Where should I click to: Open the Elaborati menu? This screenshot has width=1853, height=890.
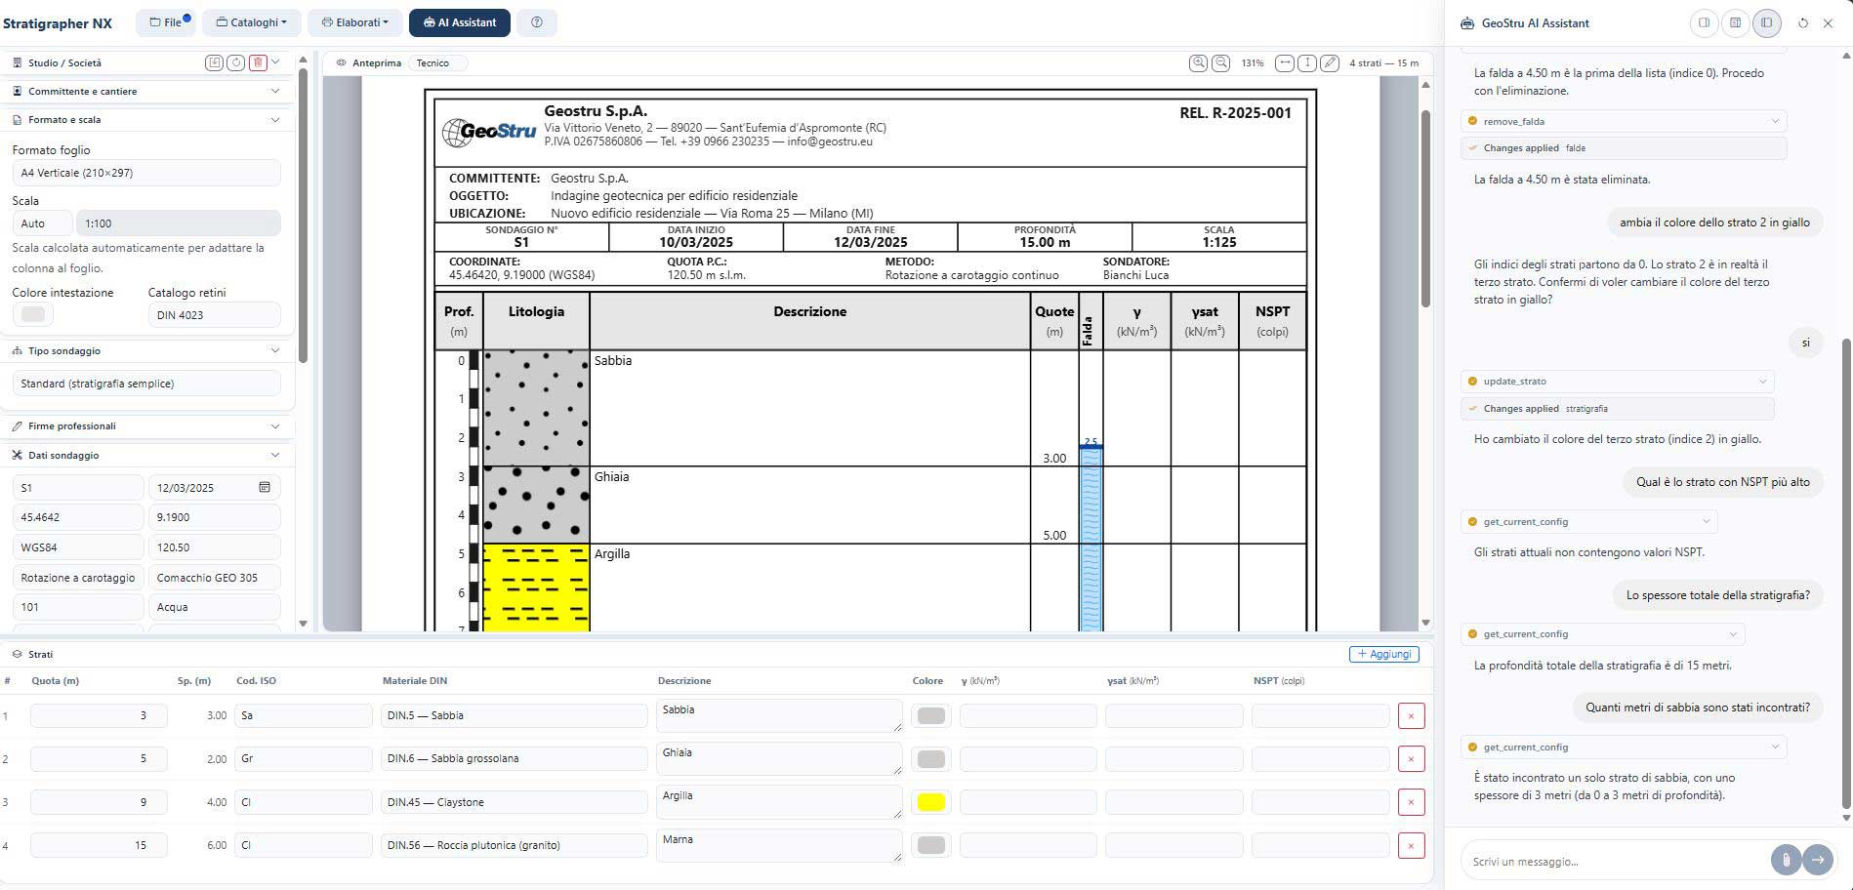coord(355,22)
